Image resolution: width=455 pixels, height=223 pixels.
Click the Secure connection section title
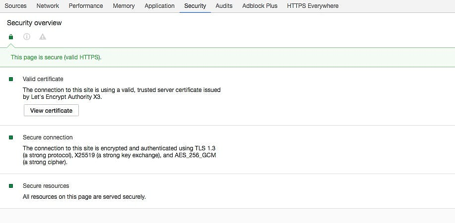[48, 137]
